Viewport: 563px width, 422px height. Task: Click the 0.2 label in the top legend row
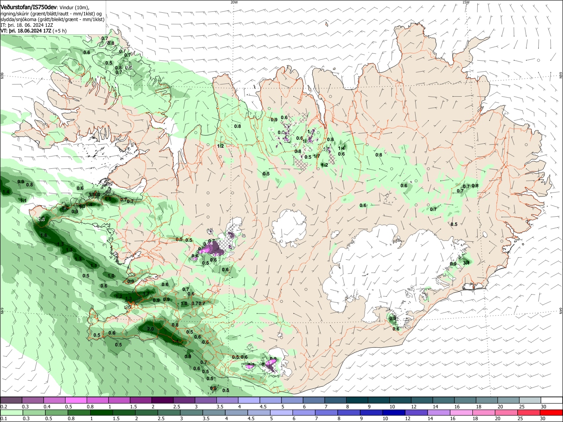tap(4, 407)
